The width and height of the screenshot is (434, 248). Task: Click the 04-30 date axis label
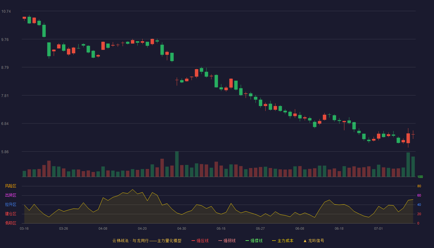[x=182, y=228]
